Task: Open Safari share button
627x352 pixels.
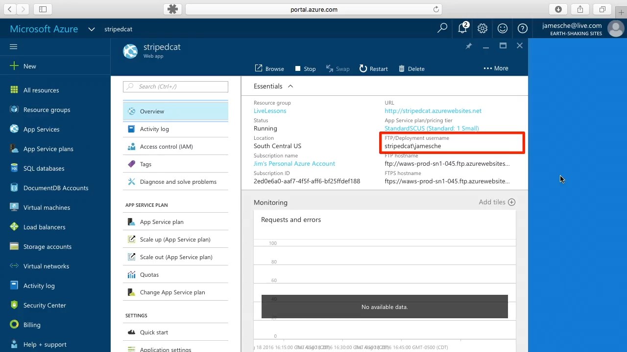Action: pos(580,9)
